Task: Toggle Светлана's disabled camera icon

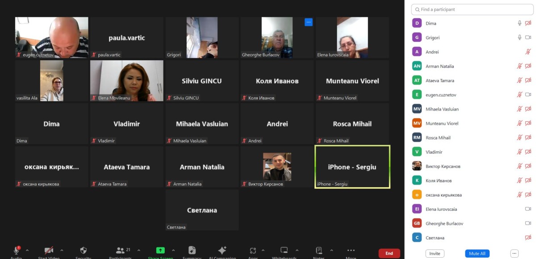Action: pyautogui.click(x=528, y=238)
